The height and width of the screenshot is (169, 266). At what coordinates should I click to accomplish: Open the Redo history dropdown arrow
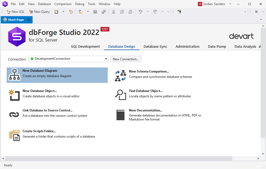162,12
